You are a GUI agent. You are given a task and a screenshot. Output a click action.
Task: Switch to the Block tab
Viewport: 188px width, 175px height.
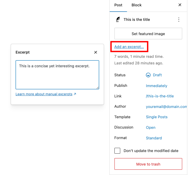[137, 5]
